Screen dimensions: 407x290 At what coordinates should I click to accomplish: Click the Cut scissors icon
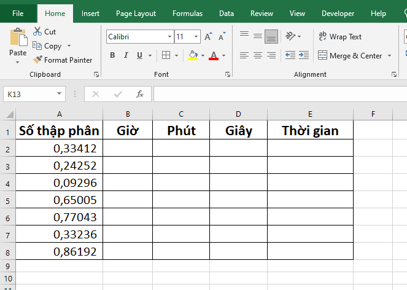tap(37, 31)
